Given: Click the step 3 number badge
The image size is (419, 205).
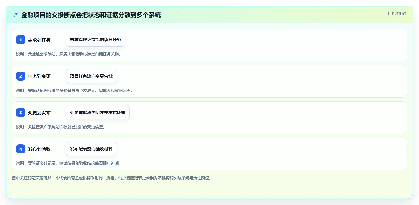Looking at the screenshot, I should click(21, 113).
